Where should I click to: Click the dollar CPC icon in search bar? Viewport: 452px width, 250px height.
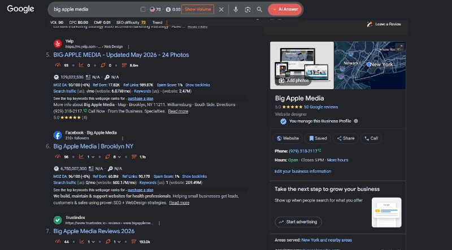click(168, 10)
